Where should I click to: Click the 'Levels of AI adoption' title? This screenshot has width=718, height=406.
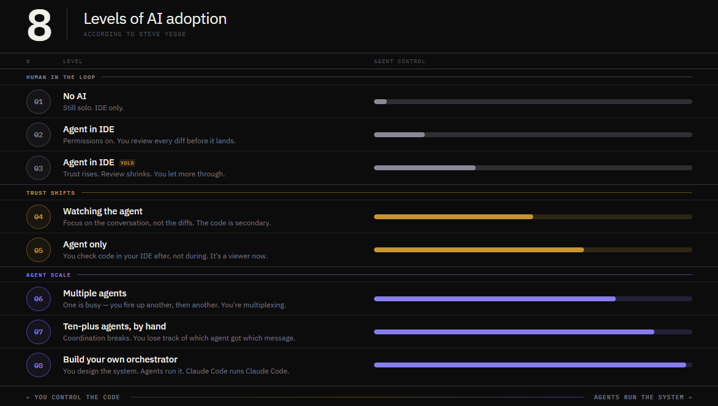pyautogui.click(x=155, y=19)
